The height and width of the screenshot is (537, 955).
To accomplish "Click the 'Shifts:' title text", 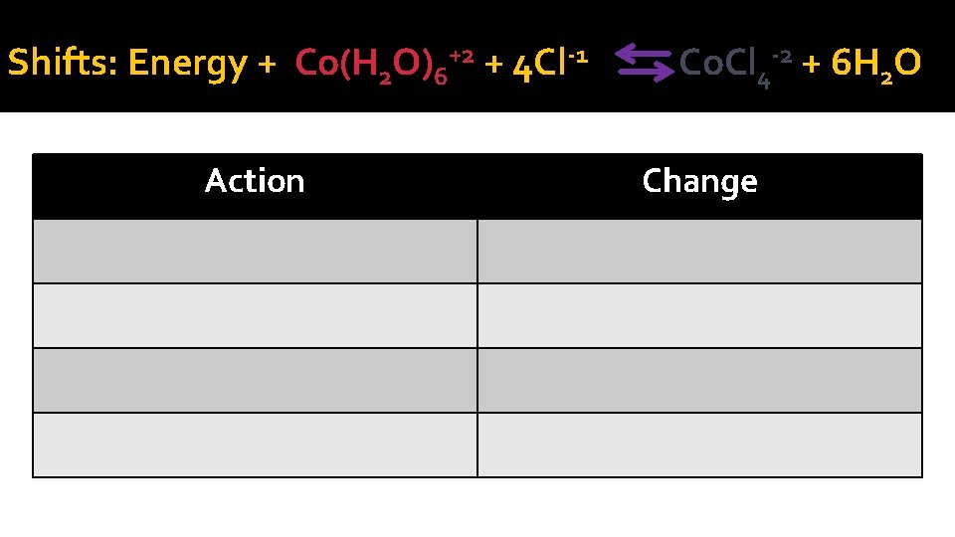I will 63,62.
